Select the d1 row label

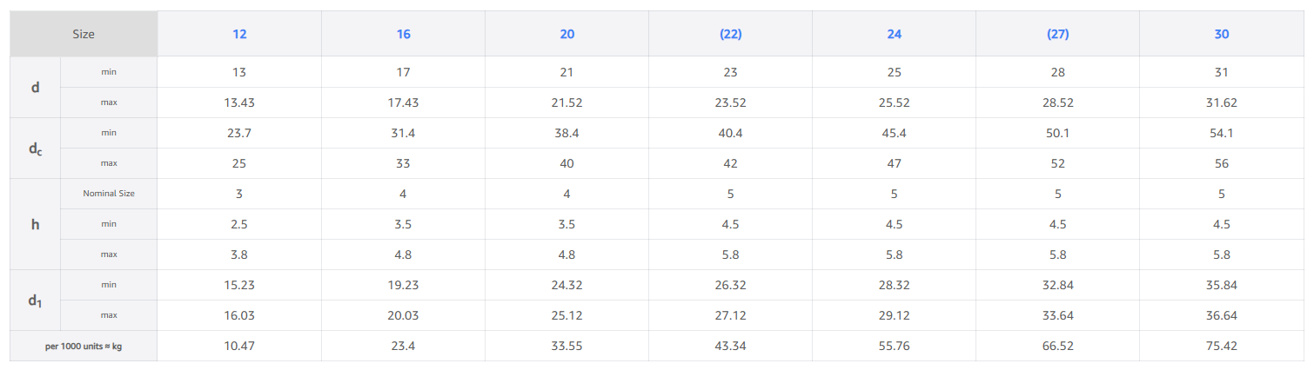click(35, 301)
